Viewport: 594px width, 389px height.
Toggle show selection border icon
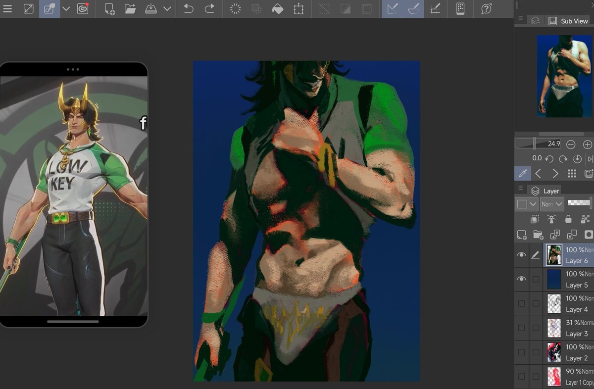pos(367,8)
